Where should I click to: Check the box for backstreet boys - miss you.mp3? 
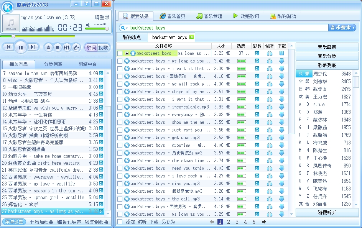point(120,184)
